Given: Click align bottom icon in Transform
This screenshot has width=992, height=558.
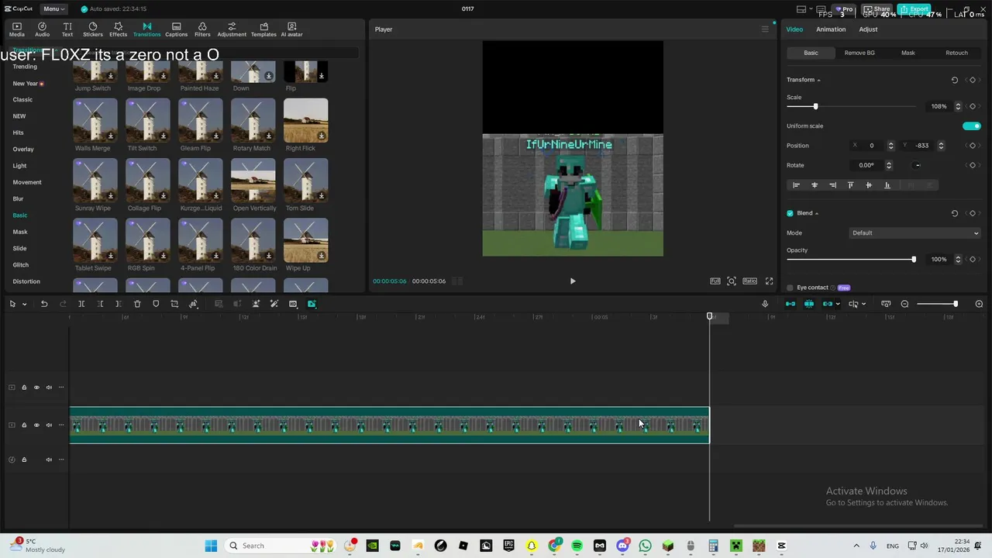Looking at the screenshot, I should (x=887, y=185).
